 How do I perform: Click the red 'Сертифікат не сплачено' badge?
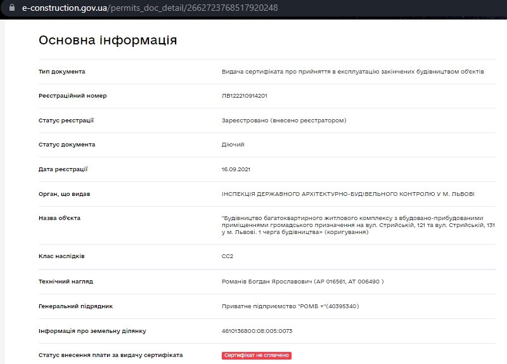tap(257, 355)
